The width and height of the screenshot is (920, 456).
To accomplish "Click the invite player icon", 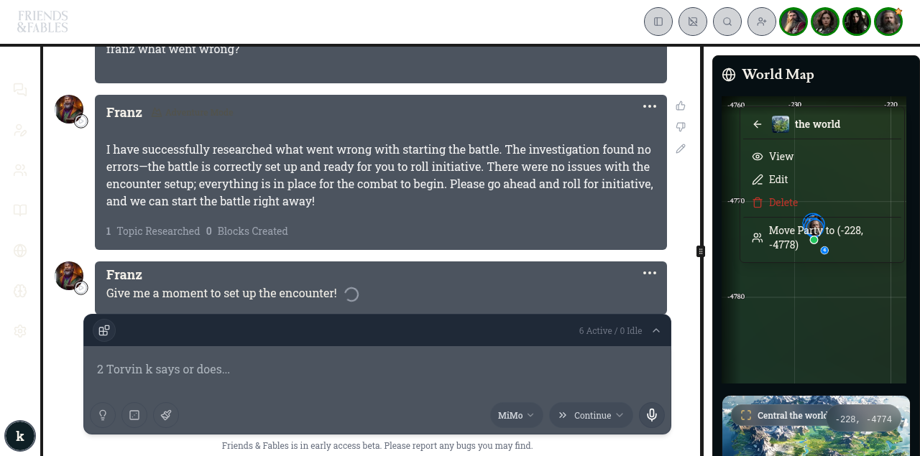I will [762, 22].
